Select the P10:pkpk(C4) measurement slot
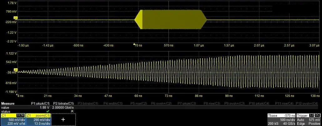The width and height of the screenshot is (322, 126). 259,104
